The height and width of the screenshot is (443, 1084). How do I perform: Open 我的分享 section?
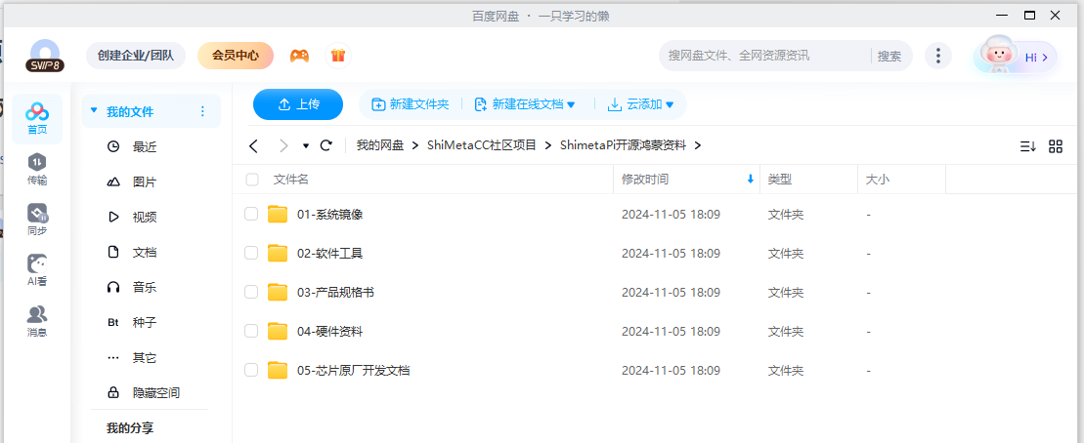tap(130, 428)
